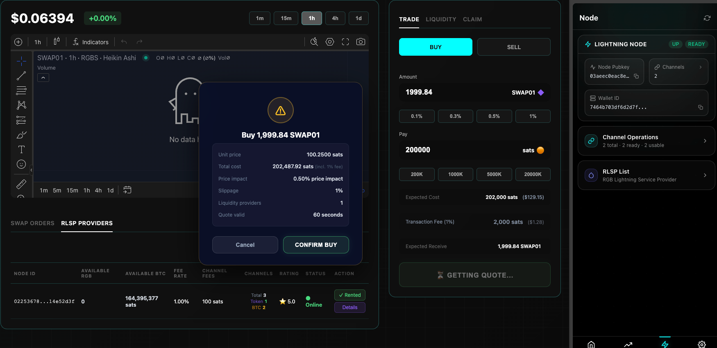Viewport: 717px width, 348px height.
Task: Open Details for the RLSP provider
Action: point(350,307)
